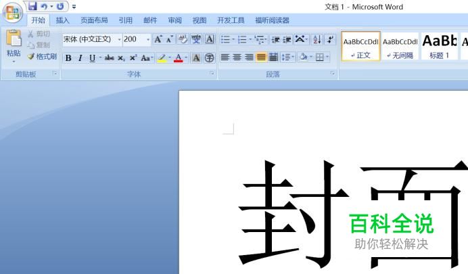Open the phonetic guide (拼音指南) tool

tap(196, 39)
